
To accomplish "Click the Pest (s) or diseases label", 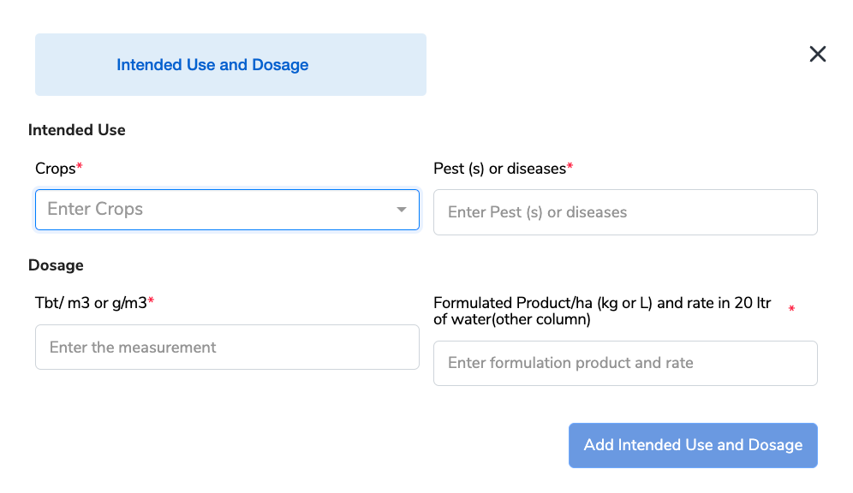I will pyautogui.click(x=499, y=169).
